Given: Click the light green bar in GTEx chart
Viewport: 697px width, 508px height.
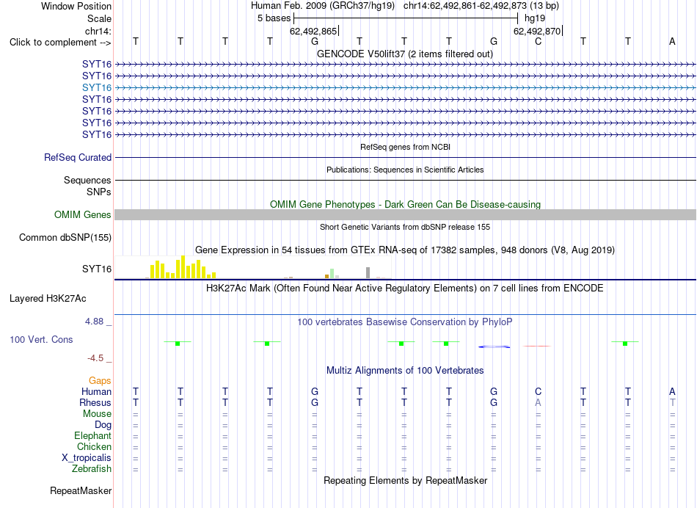Looking at the screenshot, I should coord(332,274).
